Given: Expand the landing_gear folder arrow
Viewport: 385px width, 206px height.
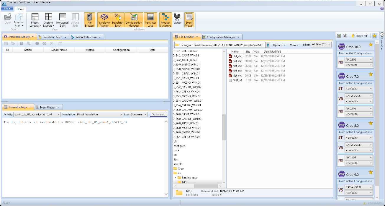Looking at the screenshot, I should pyautogui.click(x=175, y=178).
